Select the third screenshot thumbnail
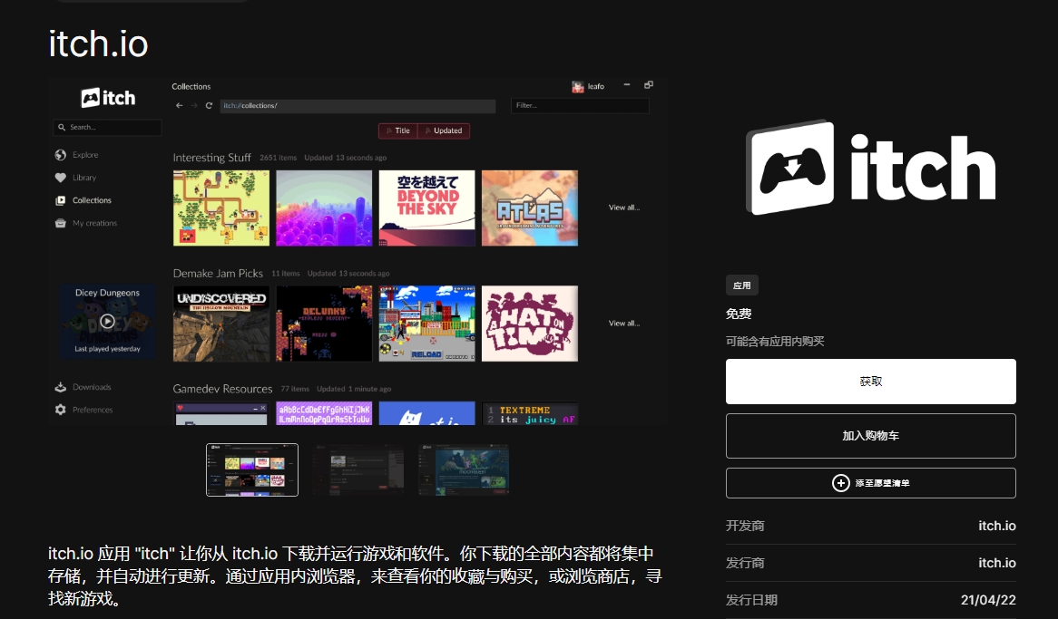Image resolution: width=1058 pixels, height=619 pixels. 464,469
